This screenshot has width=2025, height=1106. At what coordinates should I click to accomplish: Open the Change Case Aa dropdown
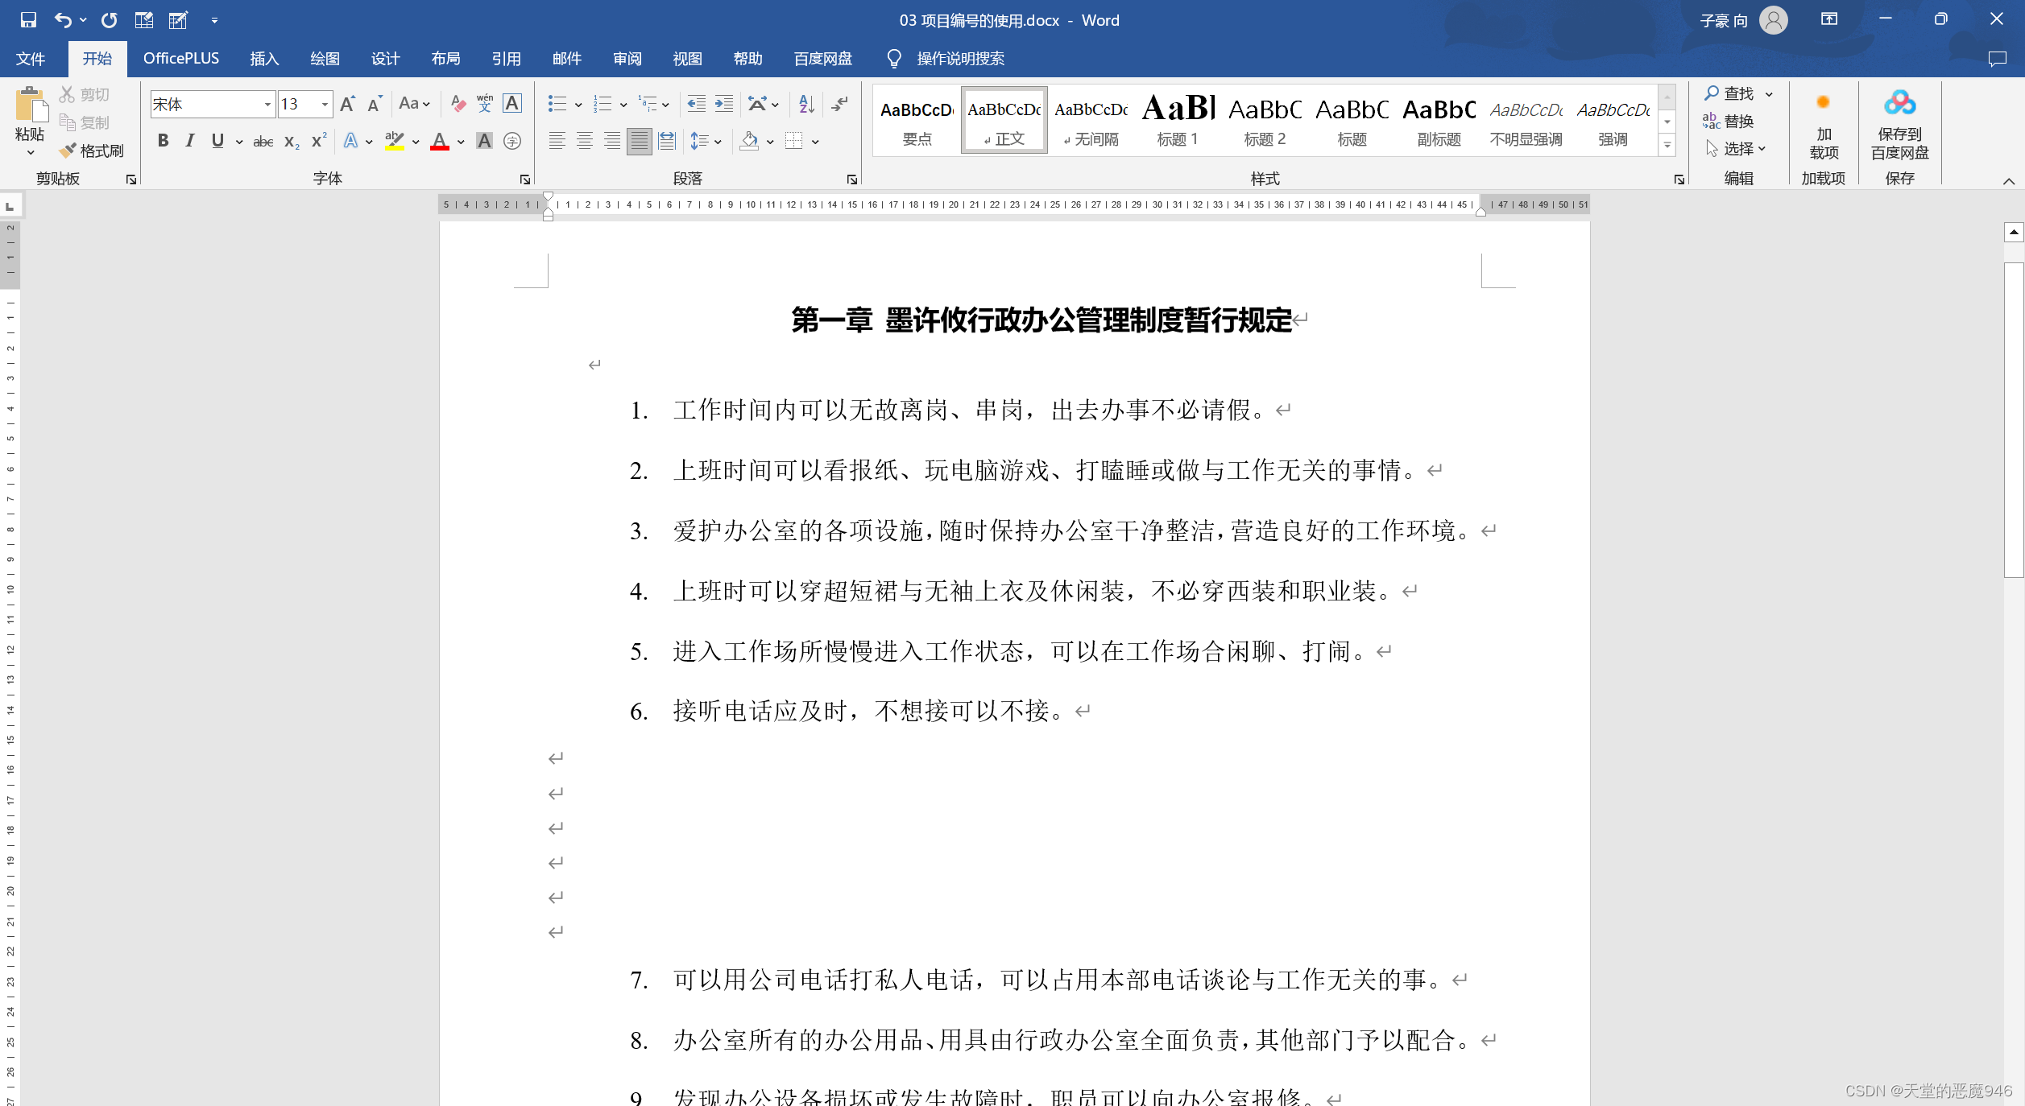click(x=415, y=104)
